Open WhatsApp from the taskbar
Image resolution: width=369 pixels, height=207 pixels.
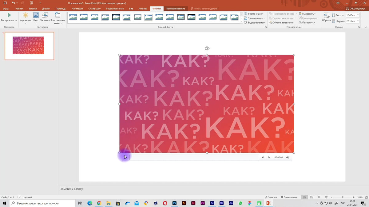click(x=240, y=203)
